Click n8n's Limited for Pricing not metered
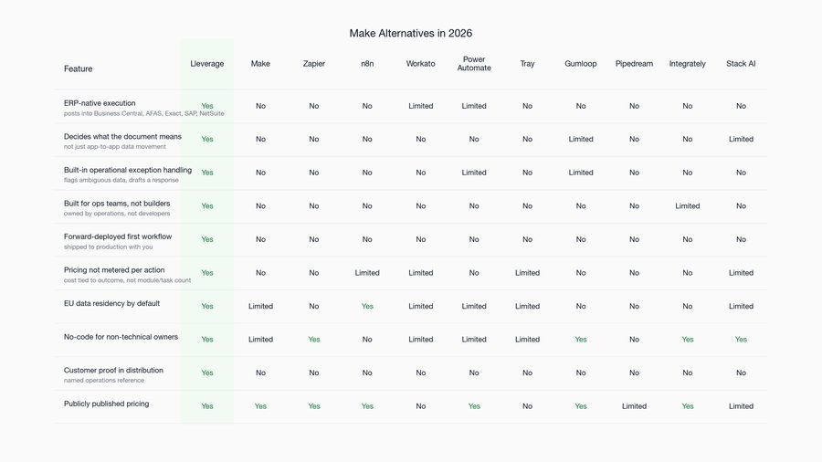The image size is (822, 462). point(367,273)
